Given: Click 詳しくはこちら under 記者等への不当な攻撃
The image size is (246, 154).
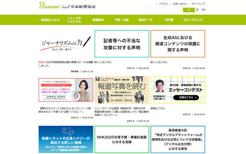Looking at the screenshot, I should point(103,62).
